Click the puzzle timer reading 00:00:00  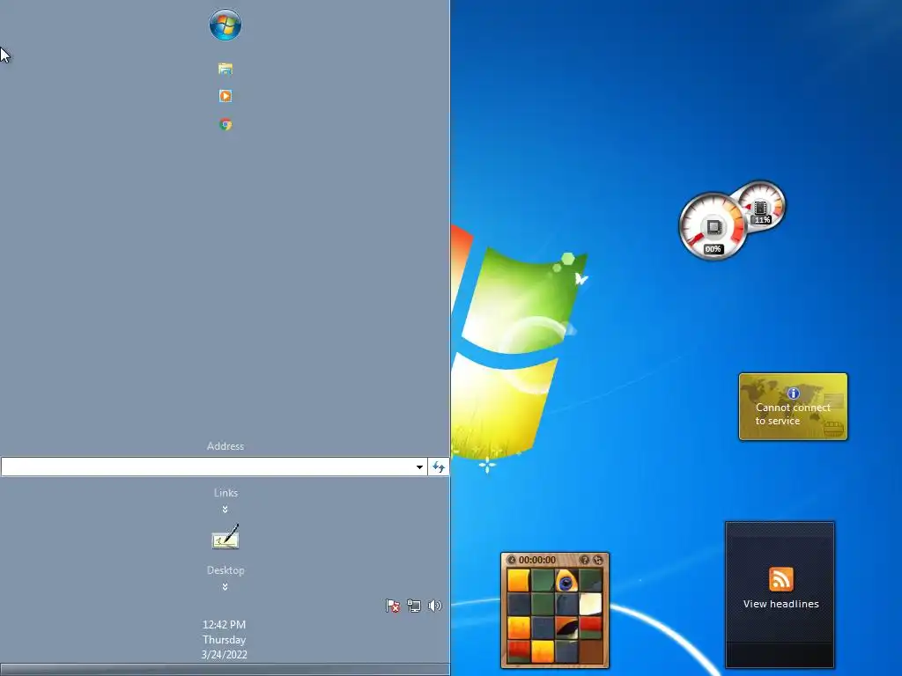[537, 560]
